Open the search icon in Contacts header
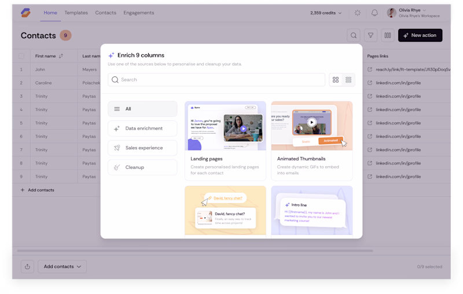The width and height of the screenshot is (463, 294). (354, 35)
